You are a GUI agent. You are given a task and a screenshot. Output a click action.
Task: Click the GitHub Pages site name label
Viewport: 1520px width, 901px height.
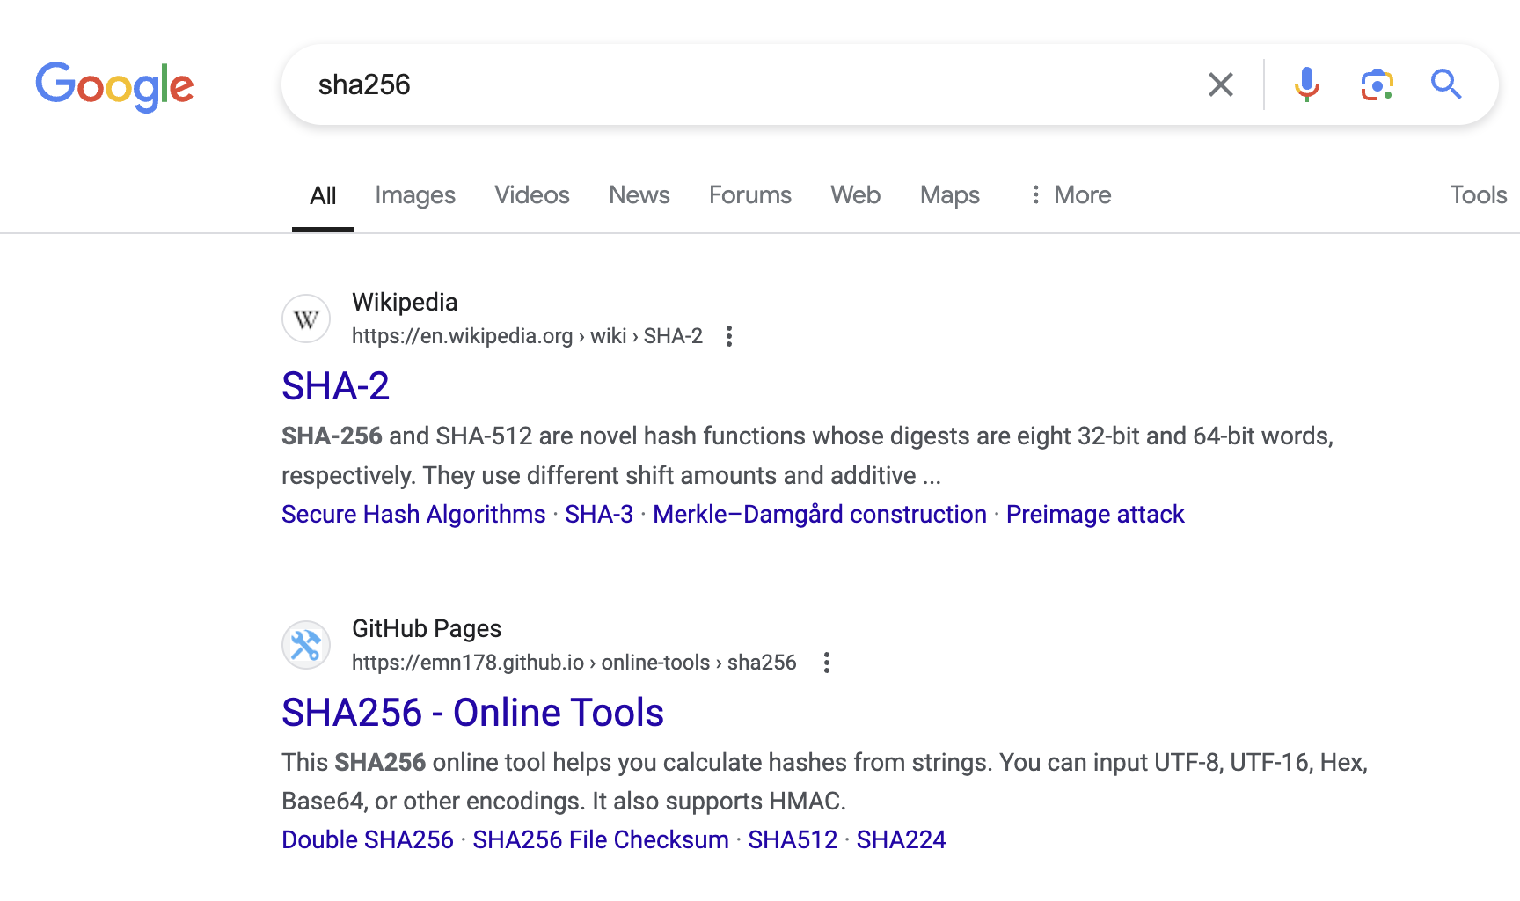(x=427, y=628)
